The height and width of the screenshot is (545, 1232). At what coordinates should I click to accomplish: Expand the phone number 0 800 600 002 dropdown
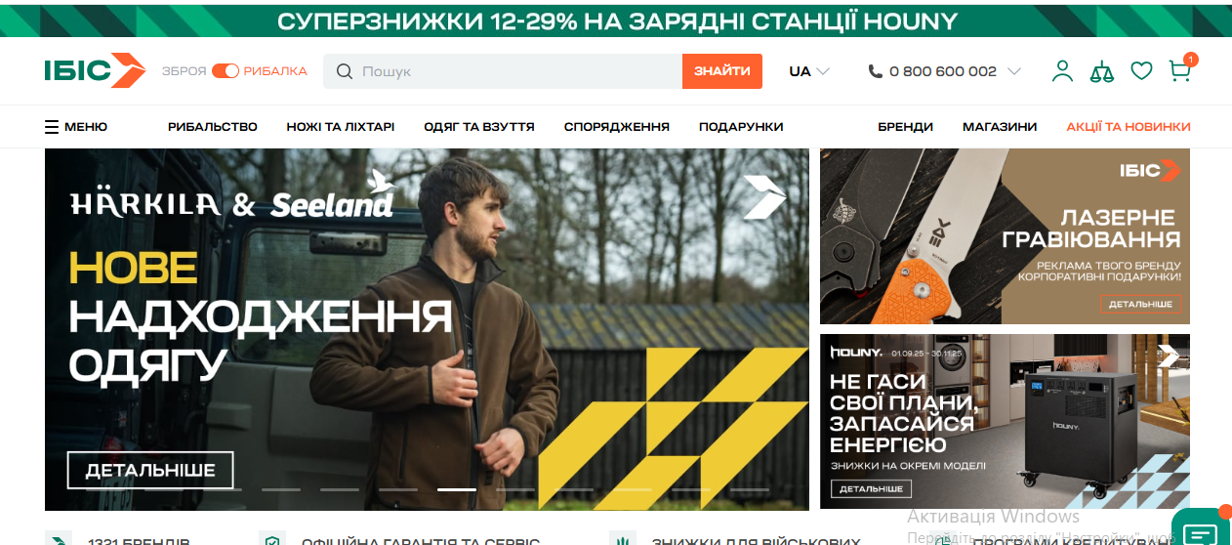(x=944, y=71)
